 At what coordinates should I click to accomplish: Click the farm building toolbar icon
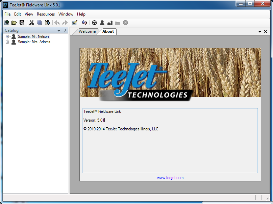coord(110,23)
